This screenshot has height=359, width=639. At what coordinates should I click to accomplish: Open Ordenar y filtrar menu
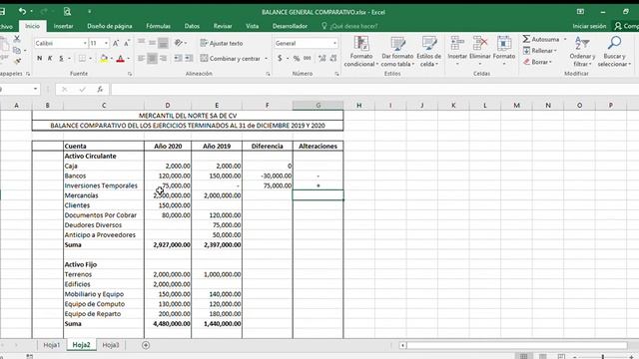[x=582, y=51]
